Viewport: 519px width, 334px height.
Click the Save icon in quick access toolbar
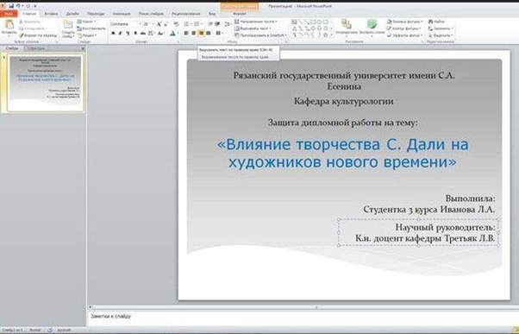11,6
